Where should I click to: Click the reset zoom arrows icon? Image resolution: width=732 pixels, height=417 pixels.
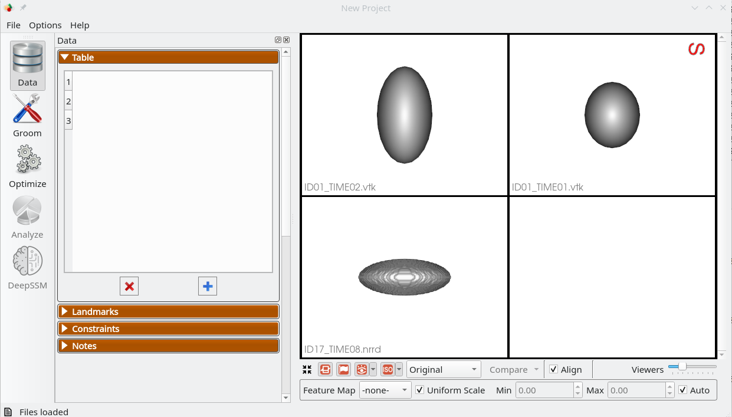click(x=307, y=369)
